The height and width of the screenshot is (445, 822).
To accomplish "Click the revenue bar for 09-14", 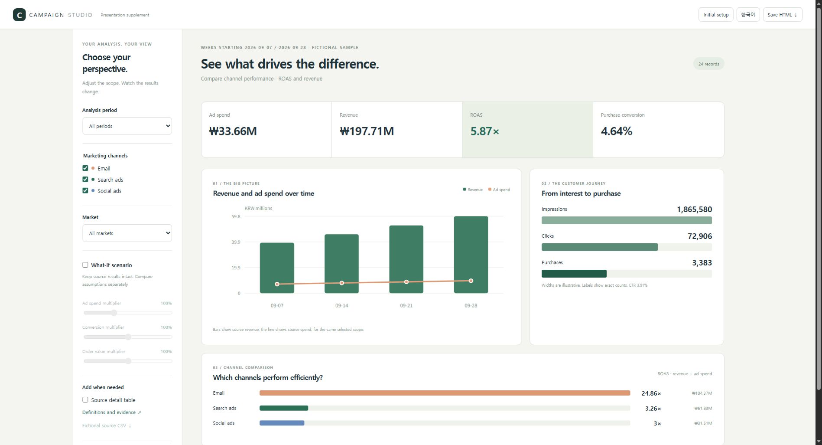I will (x=341, y=264).
